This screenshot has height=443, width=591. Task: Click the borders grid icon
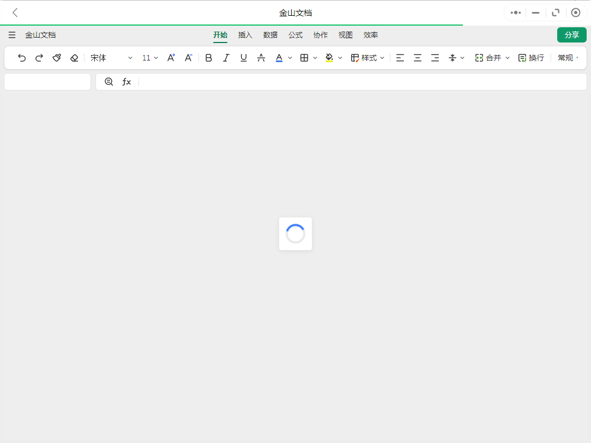[304, 58]
